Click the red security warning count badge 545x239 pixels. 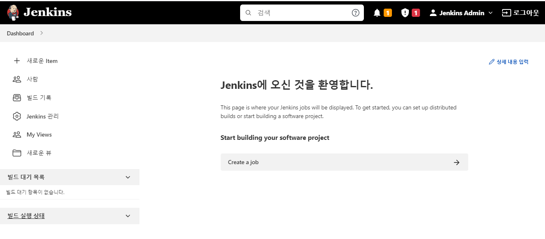416,13
